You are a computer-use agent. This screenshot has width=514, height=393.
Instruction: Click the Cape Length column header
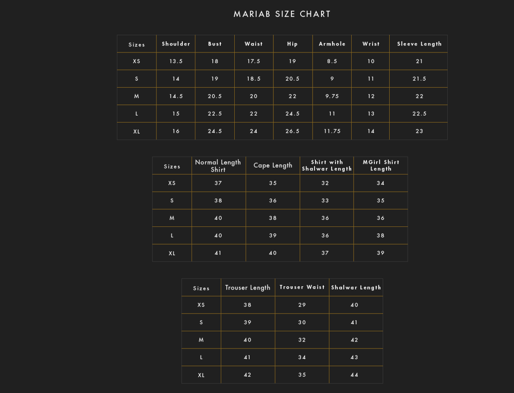pyautogui.click(x=273, y=166)
